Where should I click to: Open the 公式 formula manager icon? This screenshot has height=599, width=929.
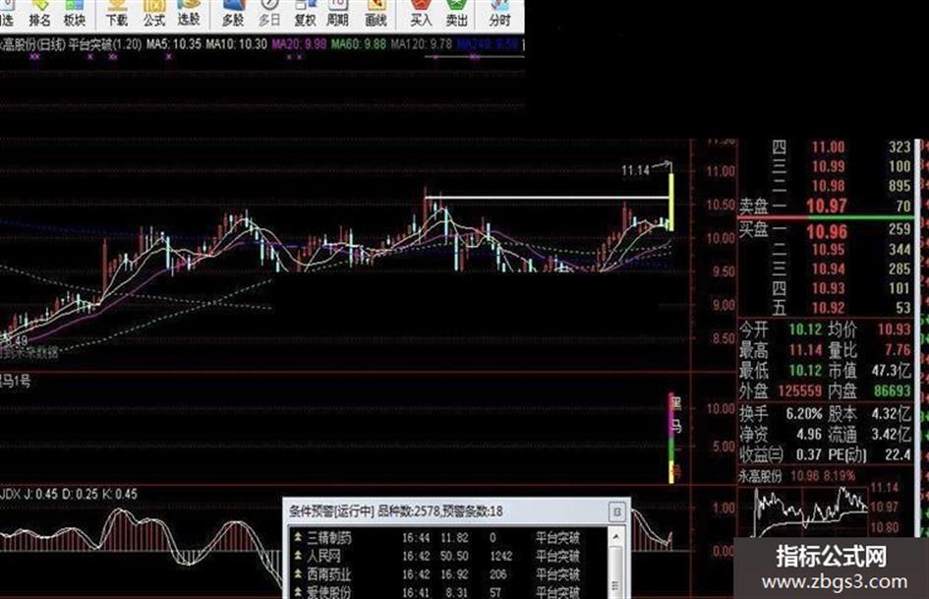point(153,14)
